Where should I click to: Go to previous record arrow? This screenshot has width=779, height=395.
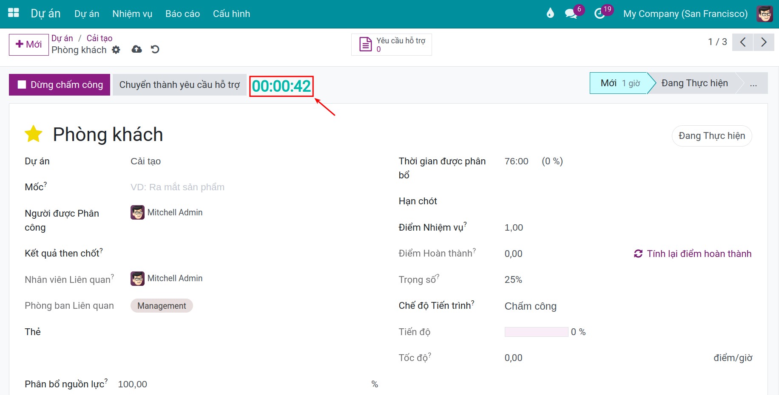coord(742,42)
